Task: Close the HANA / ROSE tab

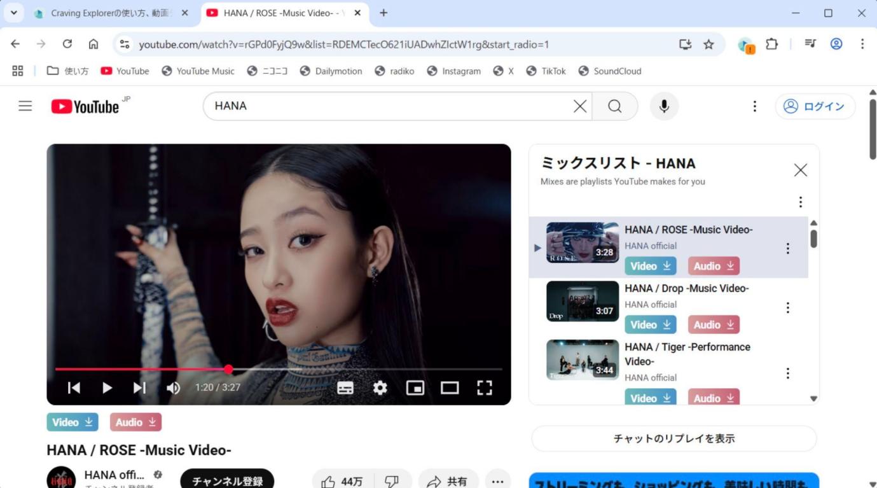Action: coord(358,13)
